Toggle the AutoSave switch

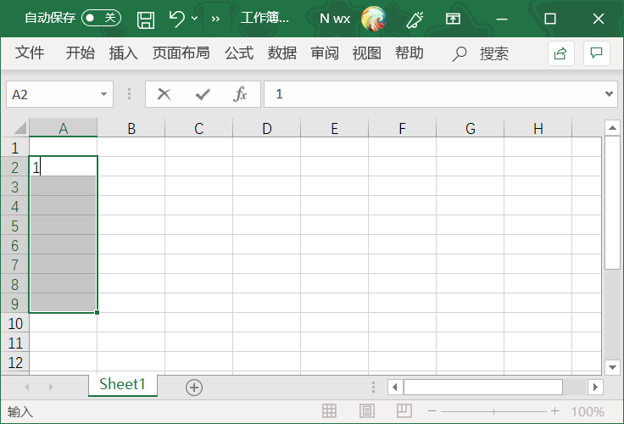[x=101, y=18]
